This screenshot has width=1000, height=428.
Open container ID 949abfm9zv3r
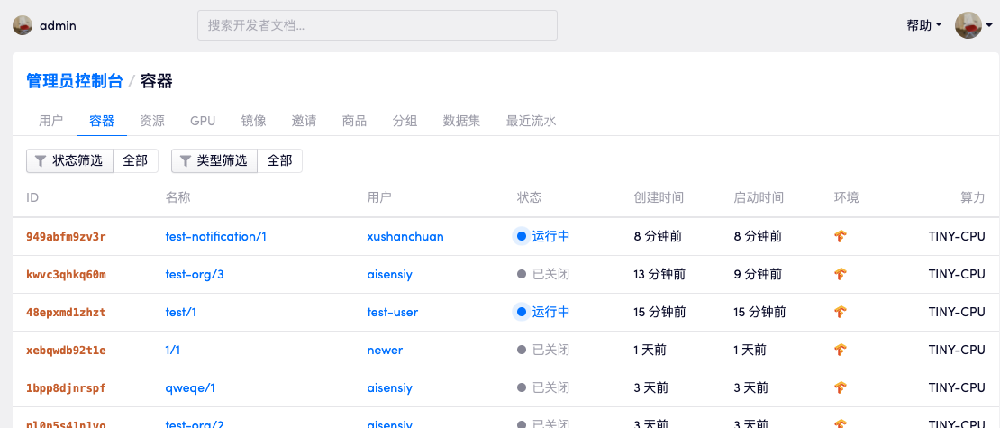66,237
